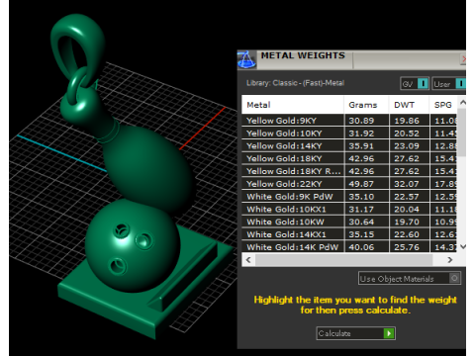475x356 pixels.
Task: Select the Yellow Gold:9KY row
Action: (x=349, y=121)
